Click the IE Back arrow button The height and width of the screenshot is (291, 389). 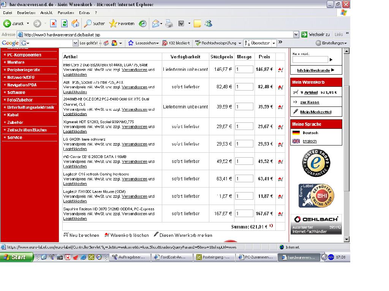tap(7, 23)
